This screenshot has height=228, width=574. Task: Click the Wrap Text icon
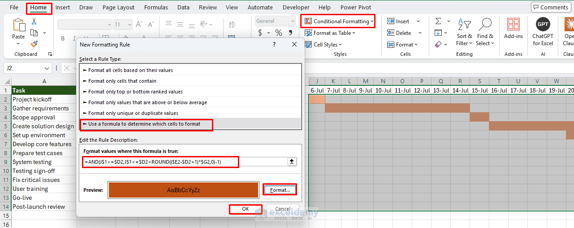pos(232,25)
